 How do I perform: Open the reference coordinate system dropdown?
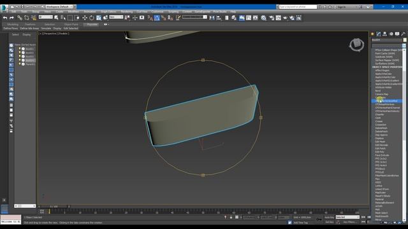[116, 17]
